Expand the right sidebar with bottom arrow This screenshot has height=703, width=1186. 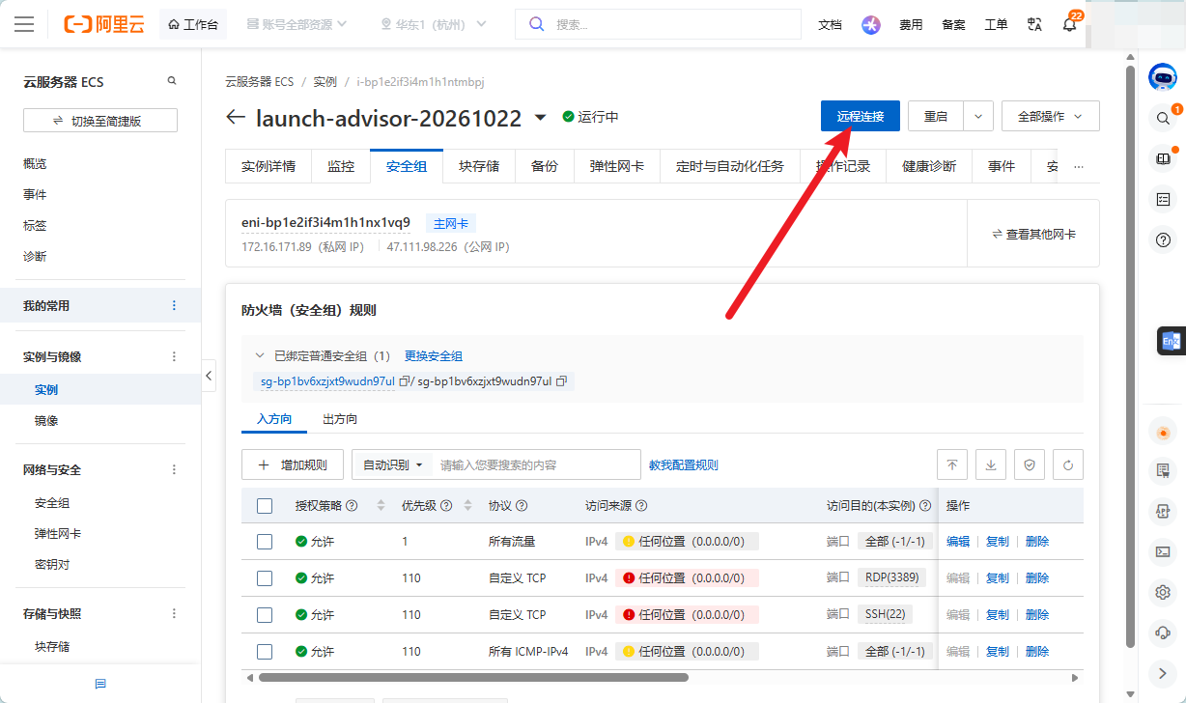pos(1163,673)
